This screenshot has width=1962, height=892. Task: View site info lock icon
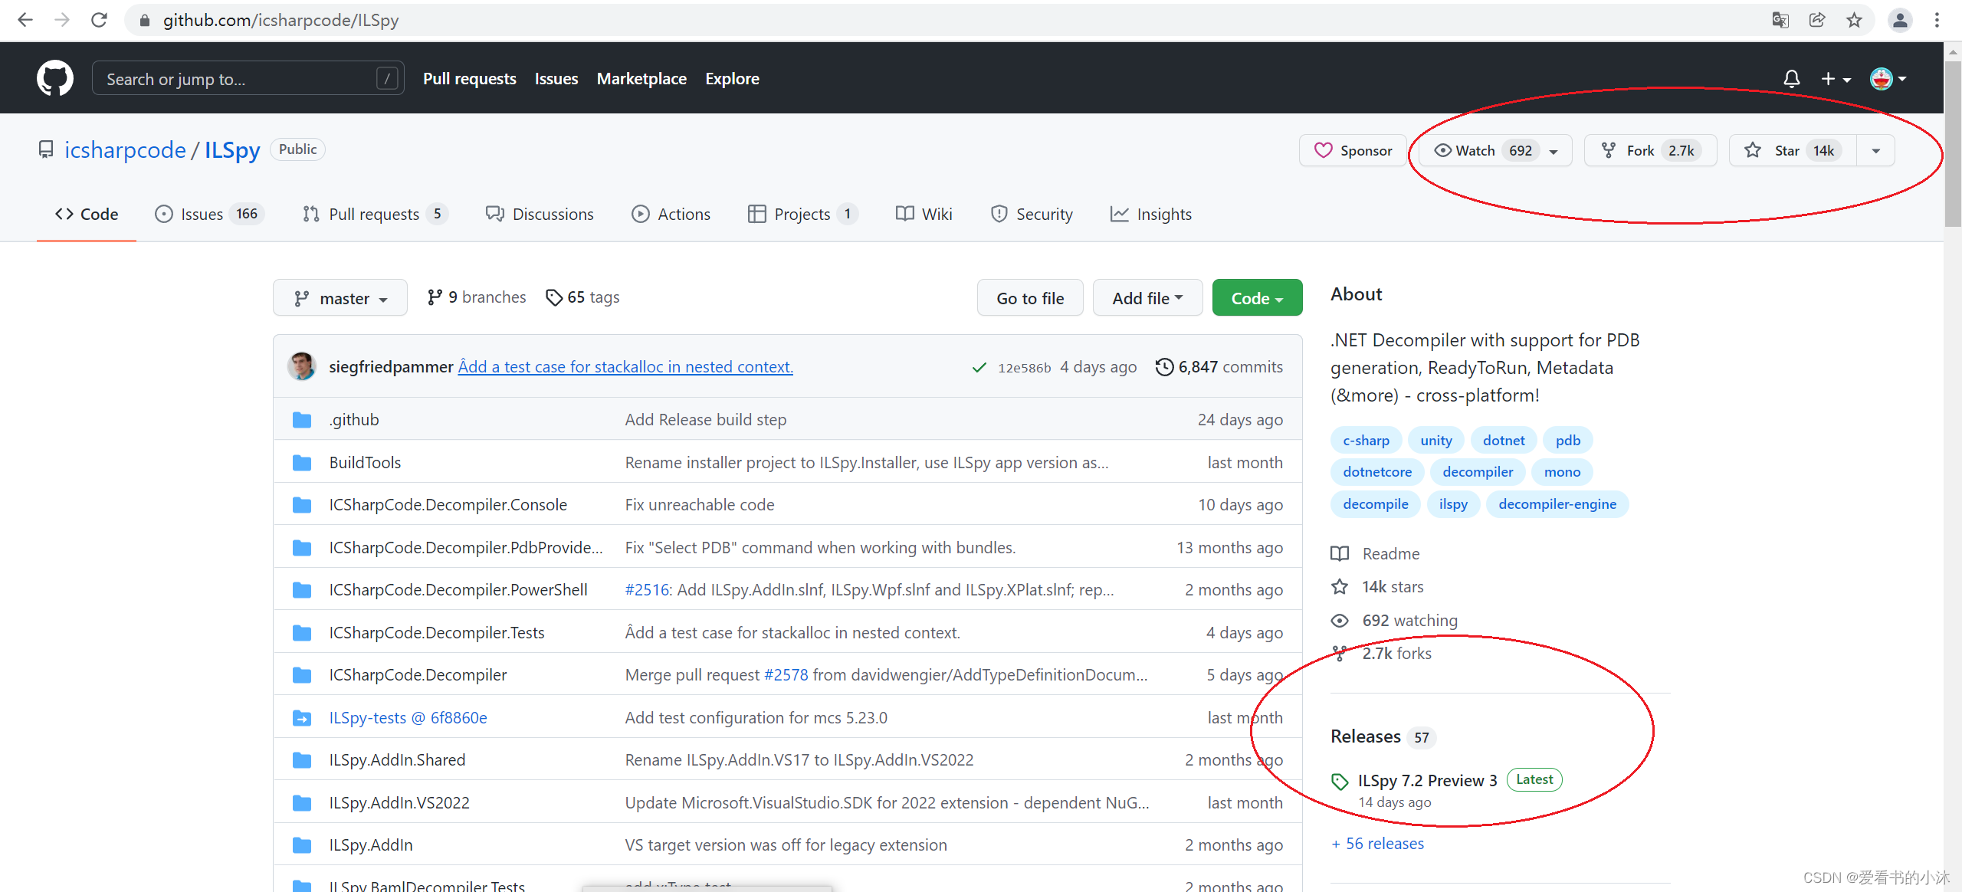coord(144,20)
